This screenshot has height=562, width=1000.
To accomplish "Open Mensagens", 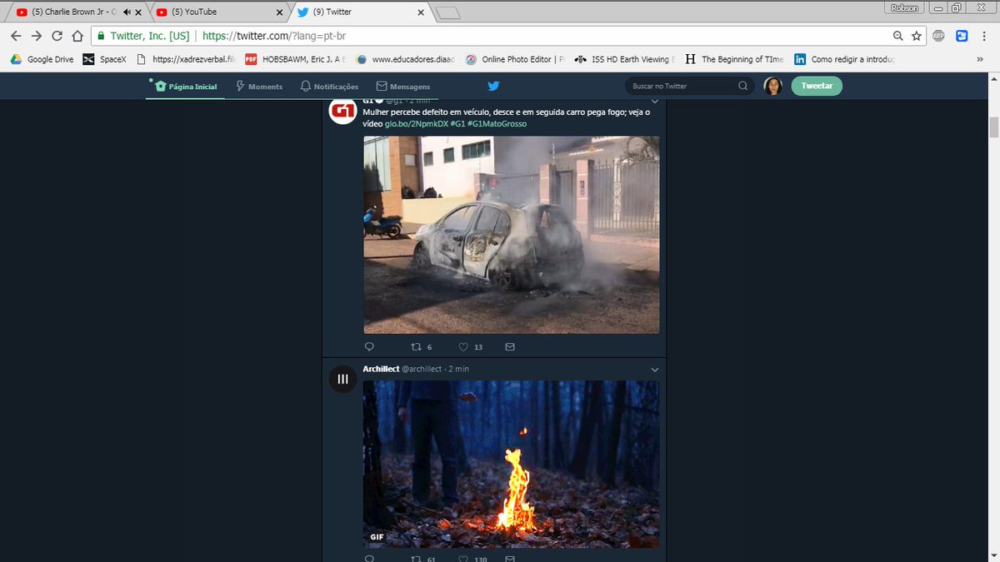I will 403,87.
